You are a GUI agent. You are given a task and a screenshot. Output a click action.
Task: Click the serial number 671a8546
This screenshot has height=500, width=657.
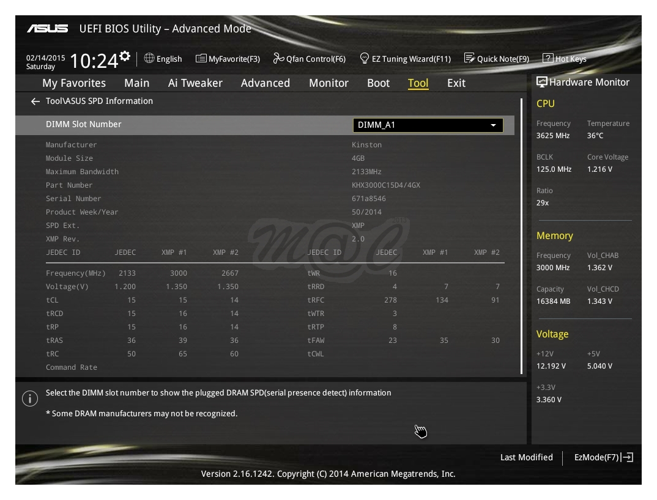coord(369,199)
